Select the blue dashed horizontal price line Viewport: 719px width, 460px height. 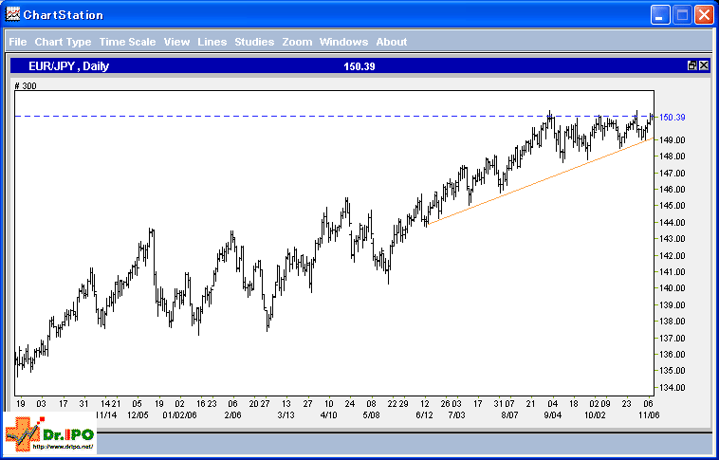(x=285, y=117)
